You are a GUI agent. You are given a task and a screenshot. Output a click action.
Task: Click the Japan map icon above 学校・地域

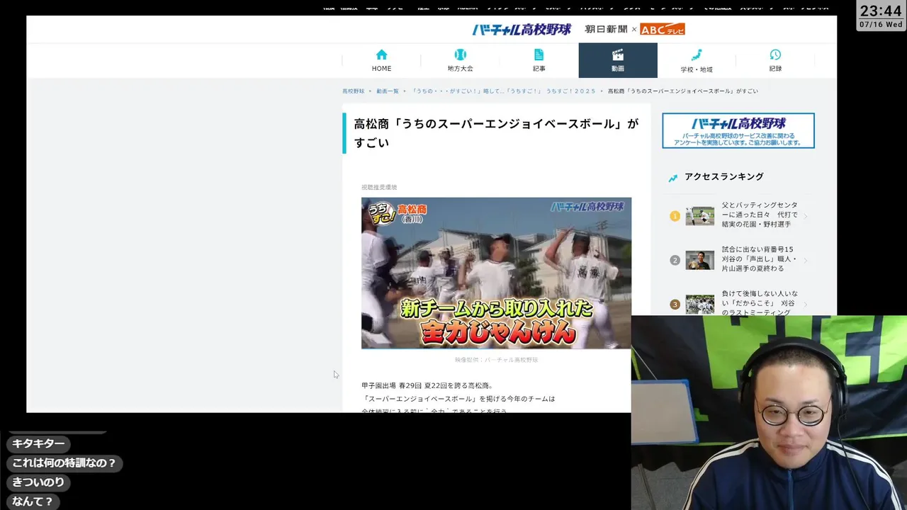697,55
